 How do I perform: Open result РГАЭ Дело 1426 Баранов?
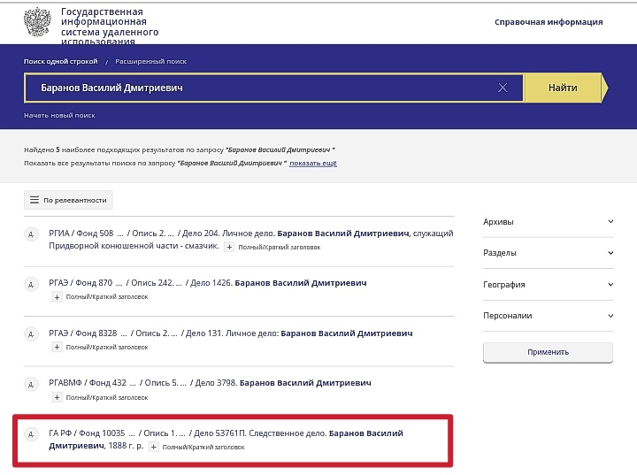208,283
